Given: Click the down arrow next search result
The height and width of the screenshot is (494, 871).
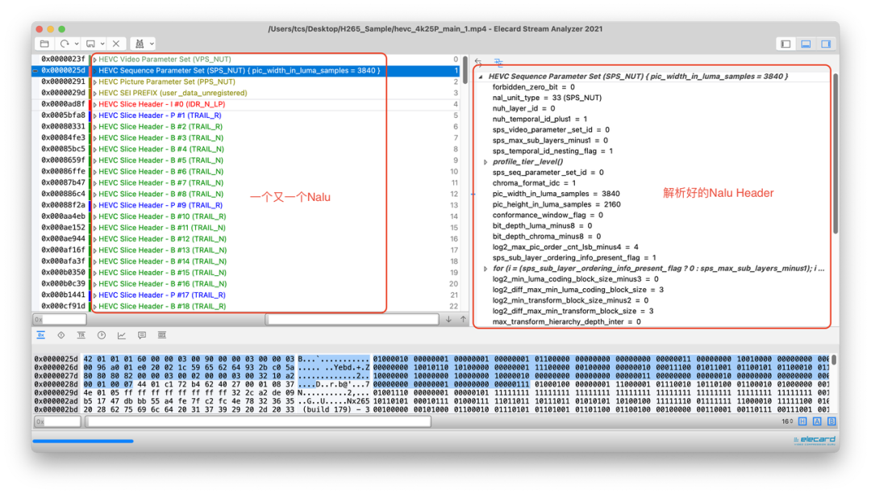Looking at the screenshot, I should (x=449, y=320).
